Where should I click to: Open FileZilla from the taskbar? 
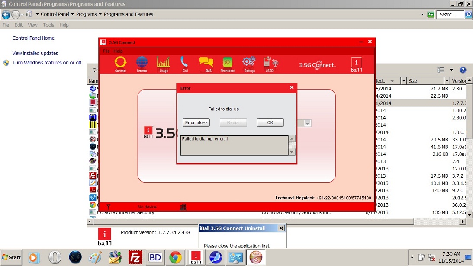135,257
